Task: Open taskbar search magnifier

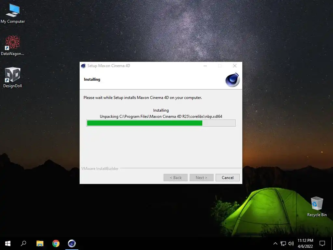Action: point(23,243)
